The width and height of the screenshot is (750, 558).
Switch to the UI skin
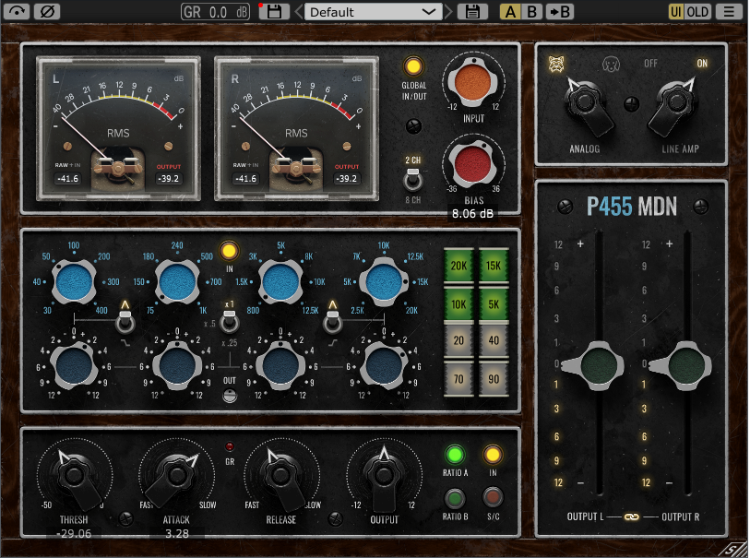tap(675, 11)
